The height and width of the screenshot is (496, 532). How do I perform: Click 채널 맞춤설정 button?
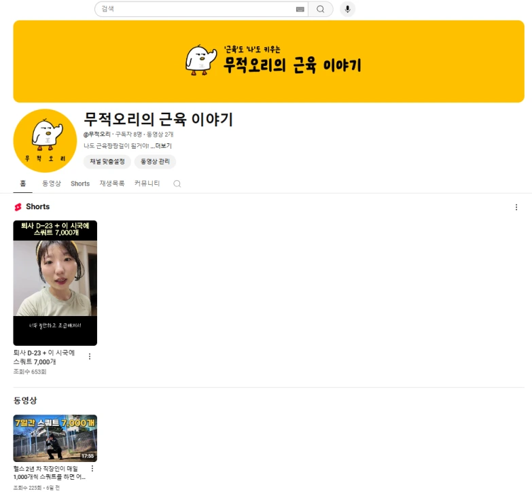pos(107,162)
